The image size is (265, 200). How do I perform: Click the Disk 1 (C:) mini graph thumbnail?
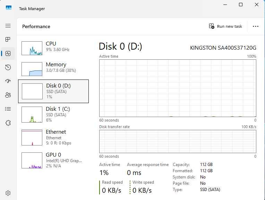click(x=32, y=114)
